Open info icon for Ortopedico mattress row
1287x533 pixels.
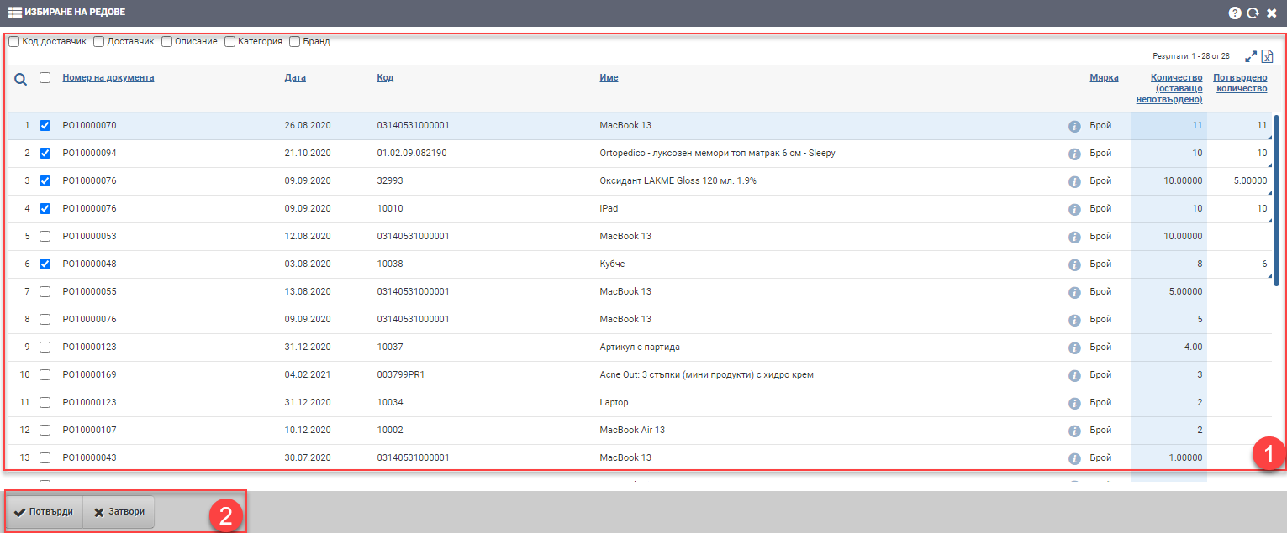[x=1074, y=154]
